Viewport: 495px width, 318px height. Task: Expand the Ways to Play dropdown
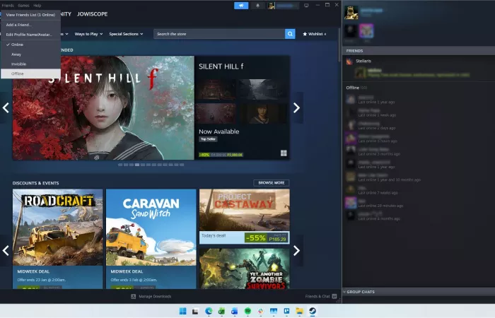click(x=88, y=34)
